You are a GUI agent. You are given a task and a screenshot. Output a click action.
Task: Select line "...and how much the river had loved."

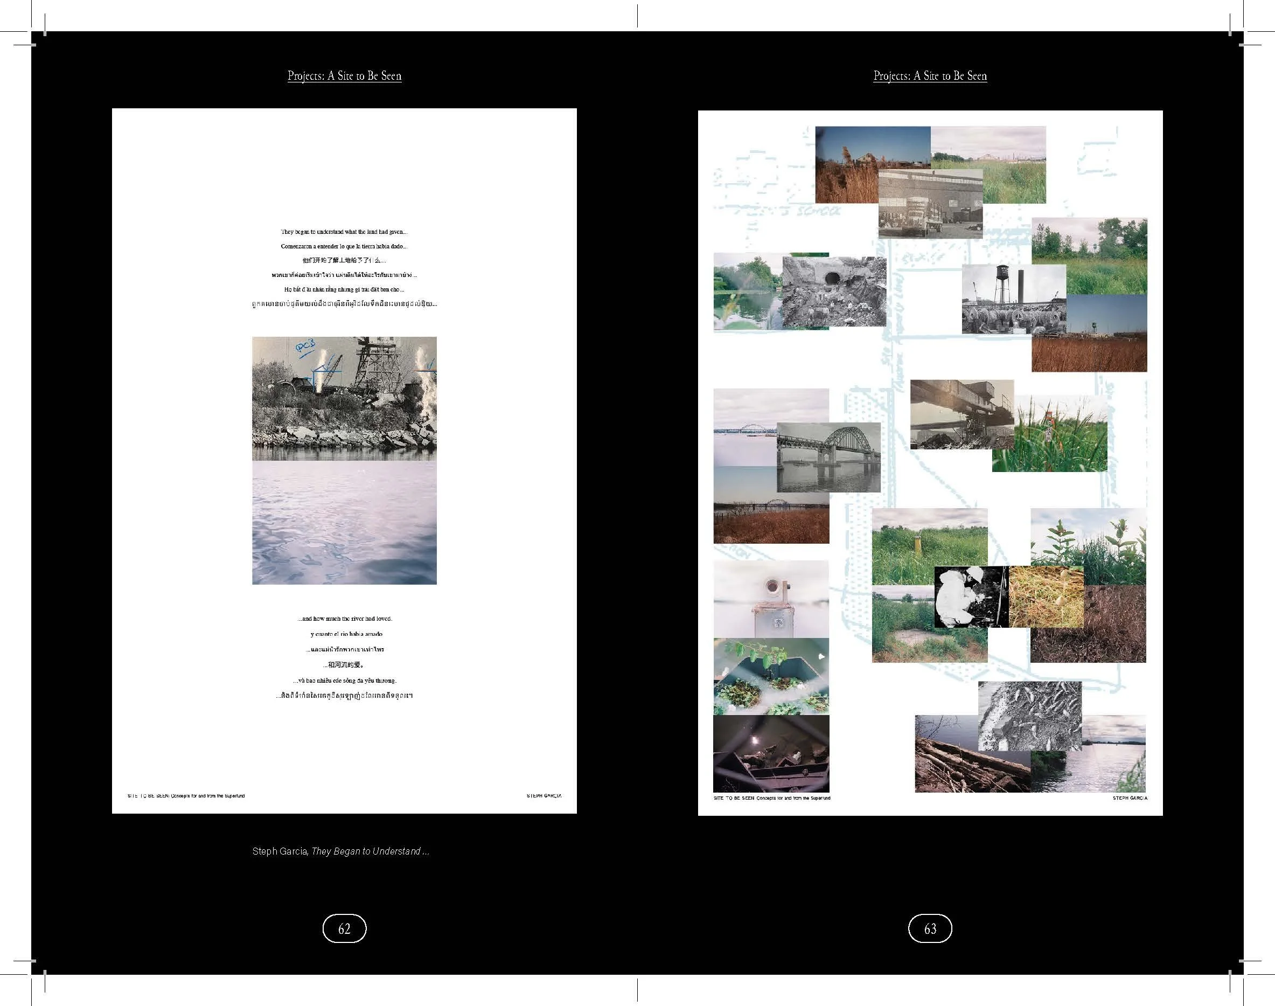click(344, 619)
